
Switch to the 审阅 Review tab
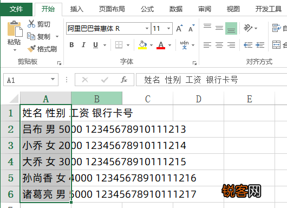click(x=205, y=9)
